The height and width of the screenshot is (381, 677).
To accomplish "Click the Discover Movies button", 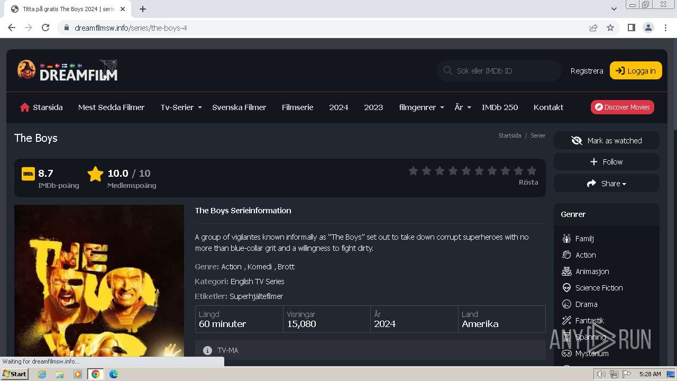I will pyautogui.click(x=623, y=107).
